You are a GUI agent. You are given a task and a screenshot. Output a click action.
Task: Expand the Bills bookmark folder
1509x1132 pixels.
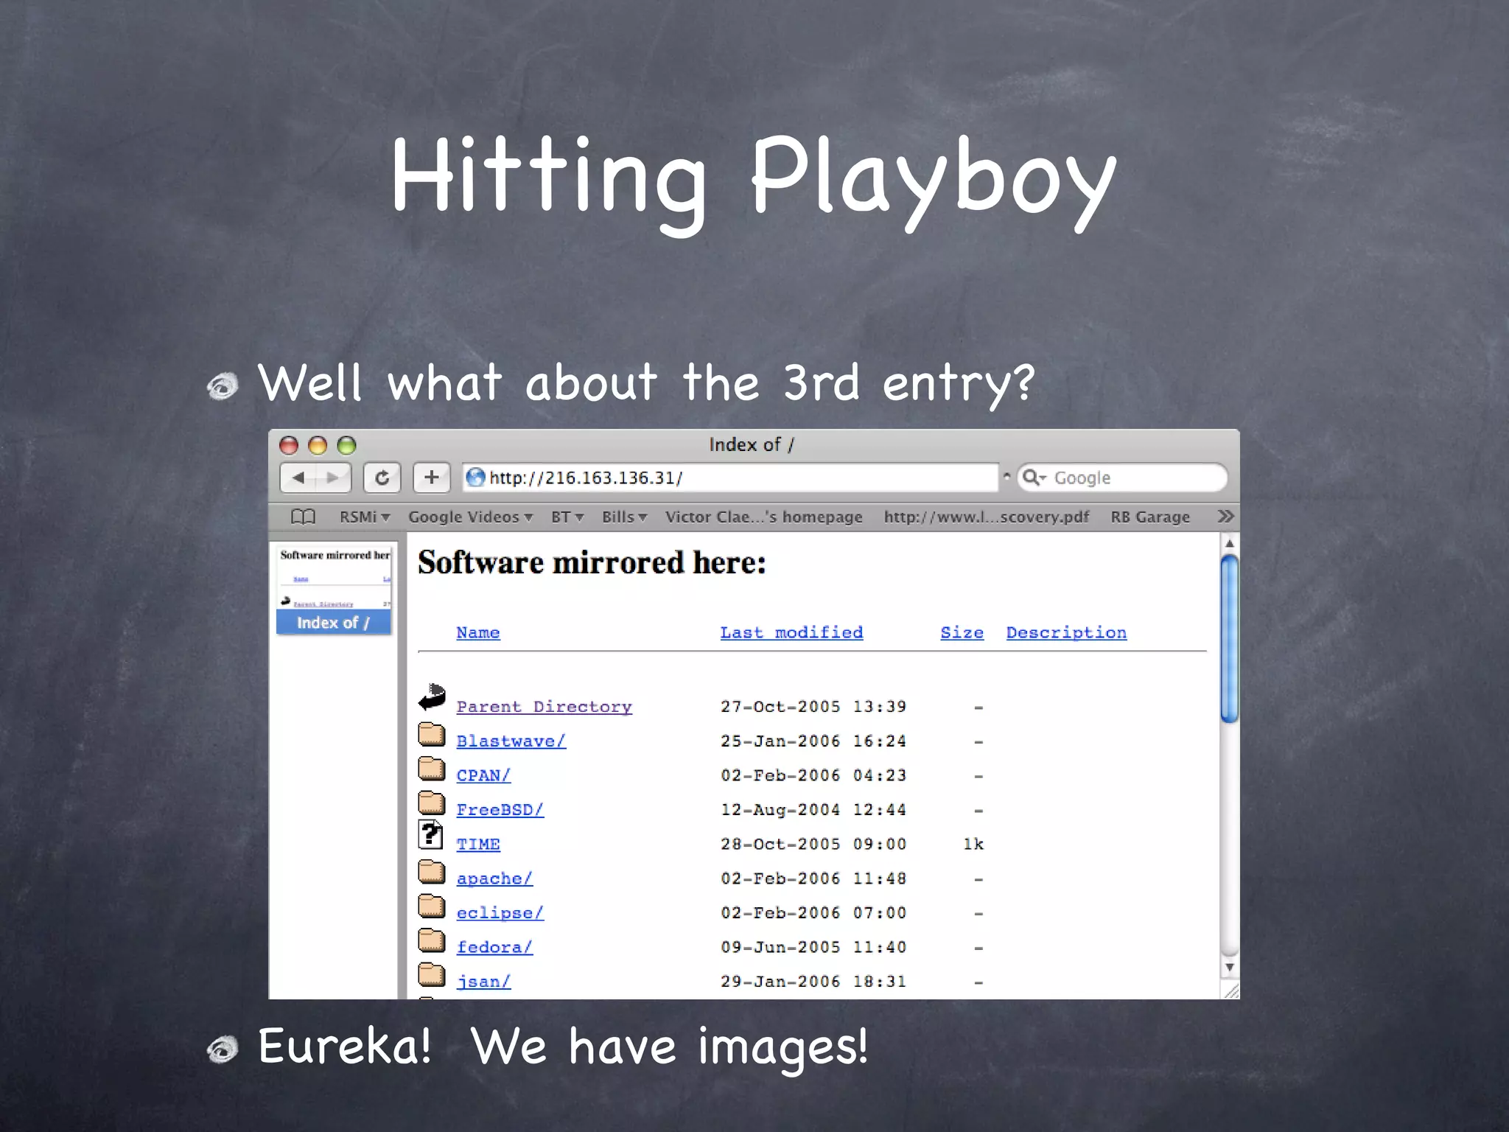point(624,517)
